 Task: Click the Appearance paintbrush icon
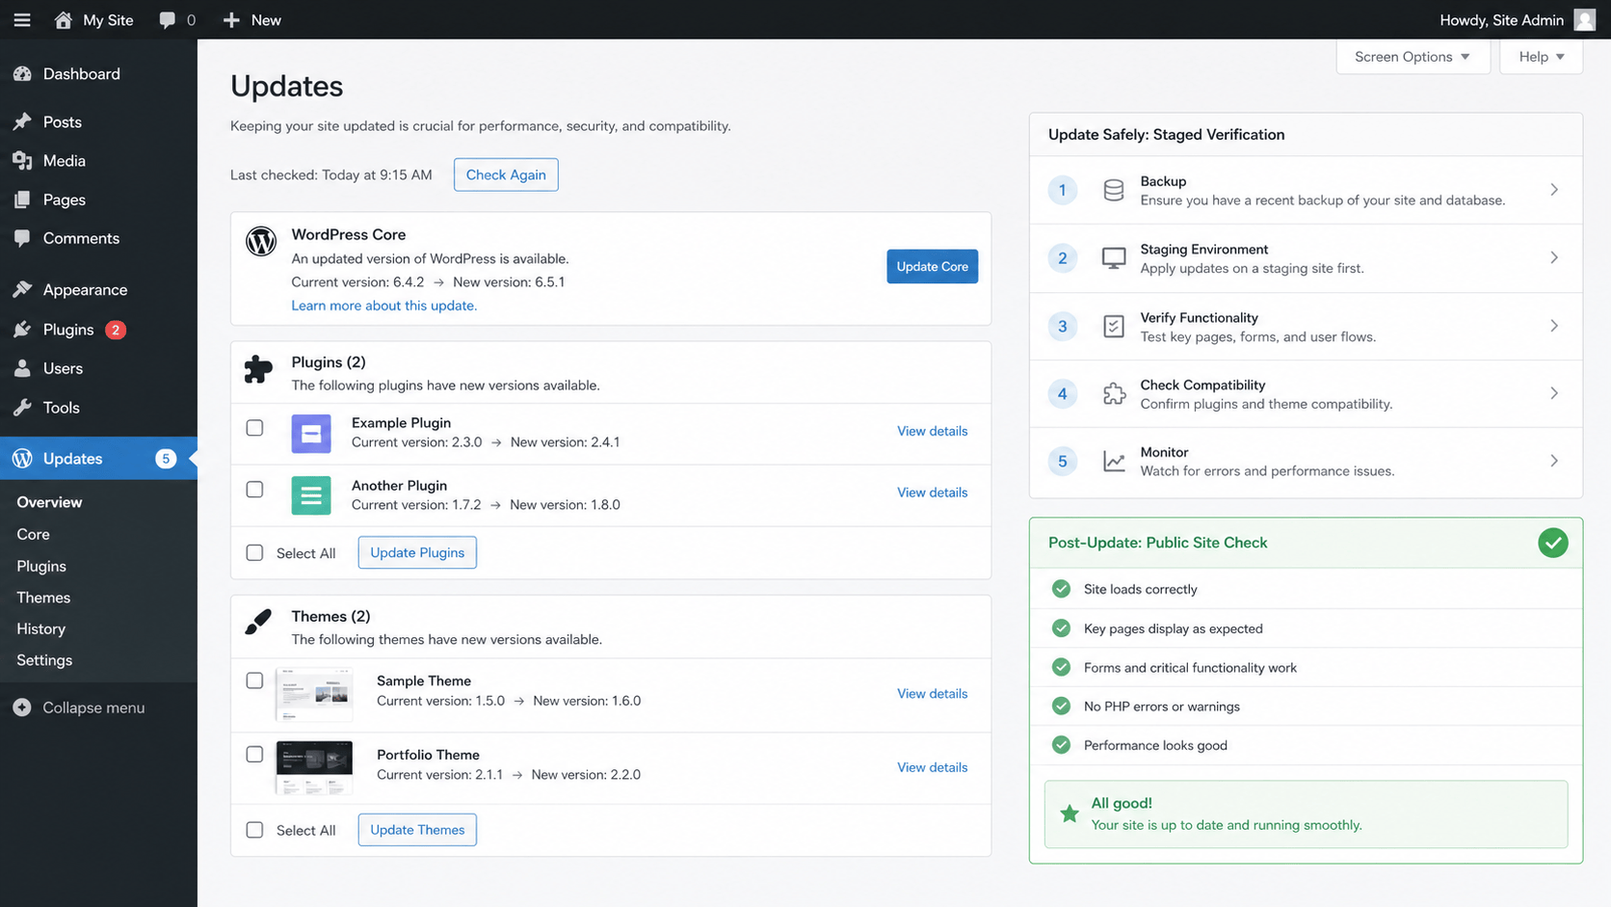click(x=22, y=289)
